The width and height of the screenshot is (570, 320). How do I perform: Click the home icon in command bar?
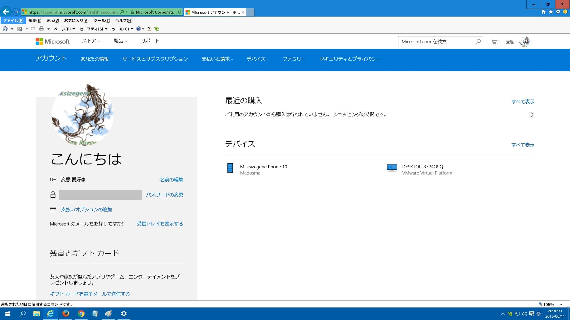[5, 29]
